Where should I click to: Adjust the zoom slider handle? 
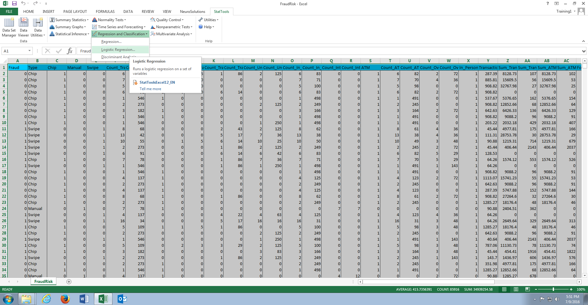553,289
